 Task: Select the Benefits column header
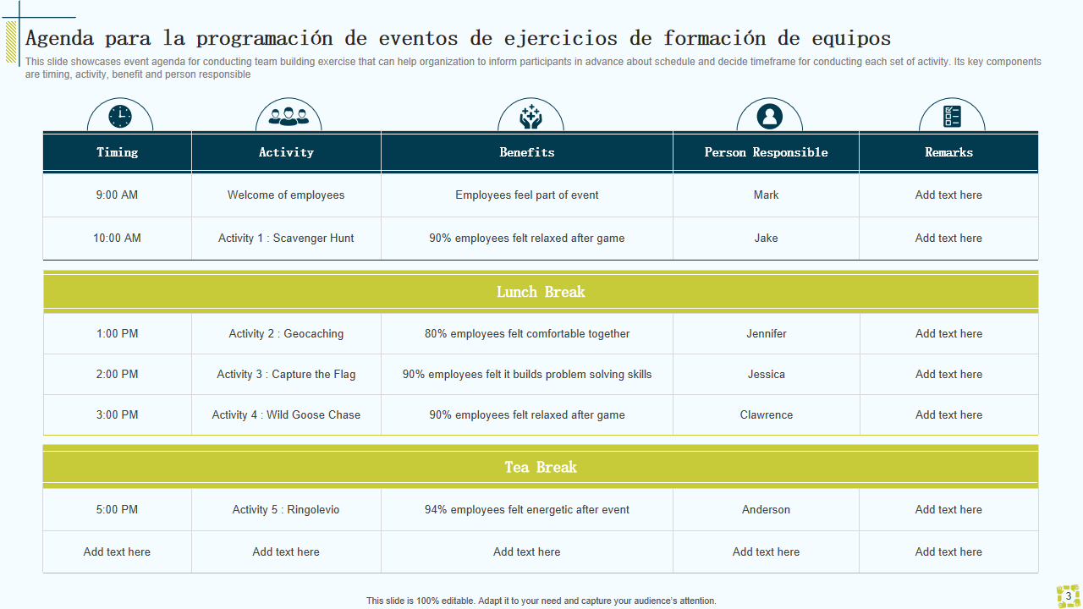pos(527,152)
